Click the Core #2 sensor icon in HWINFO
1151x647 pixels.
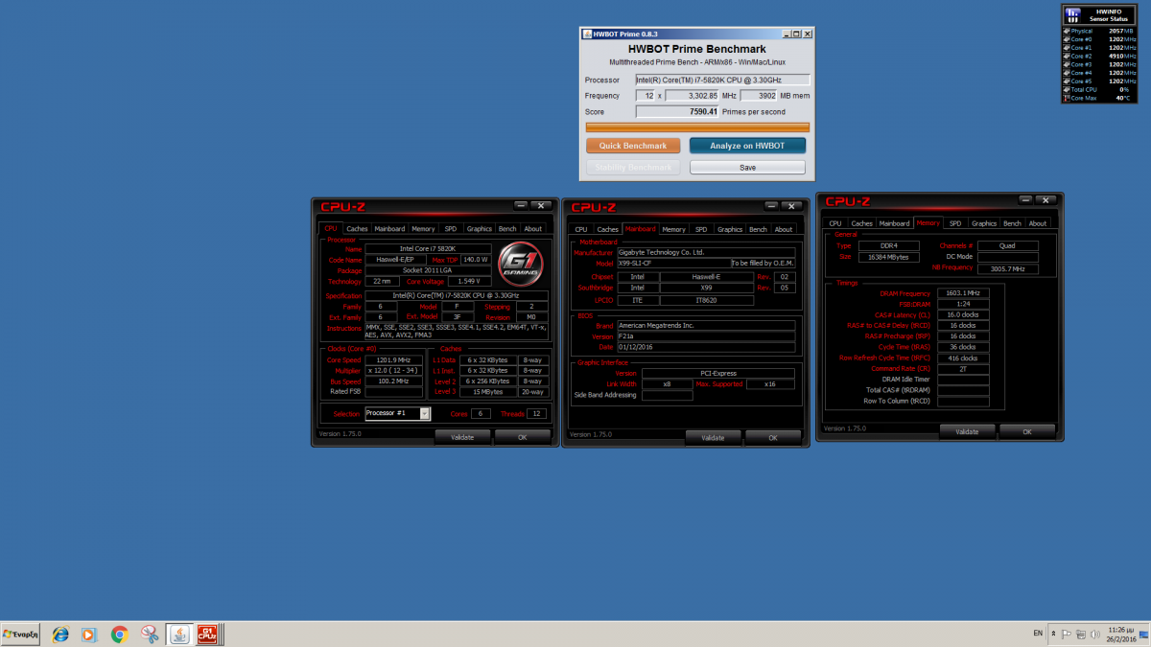click(x=1067, y=56)
